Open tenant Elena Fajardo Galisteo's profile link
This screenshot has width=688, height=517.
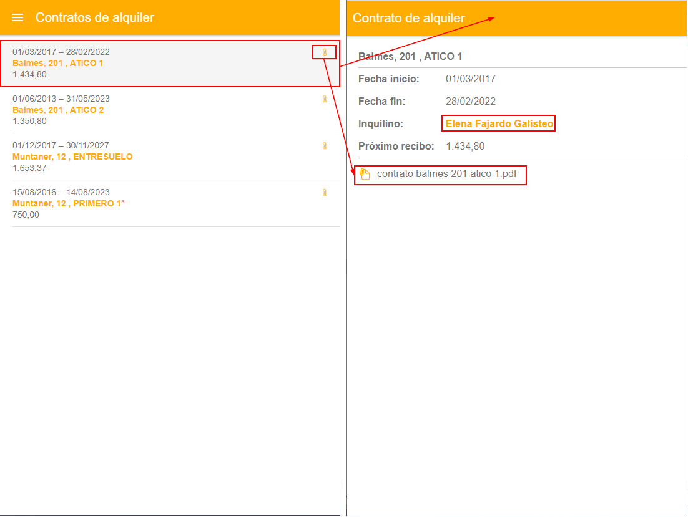[x=499, y=124]
